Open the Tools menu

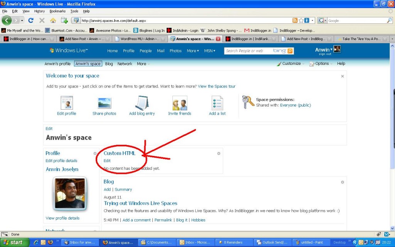coord(74,11)
